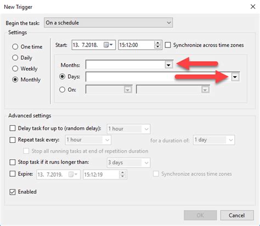Viewport: 260px width, 226px height.
Task: Enable Stop task if it runs longer than
Action: [x=13, y=162]
